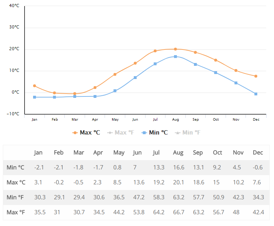The image size is (274, 226).
Task: Click the Dec column header in table
Action: click(258, 153)
